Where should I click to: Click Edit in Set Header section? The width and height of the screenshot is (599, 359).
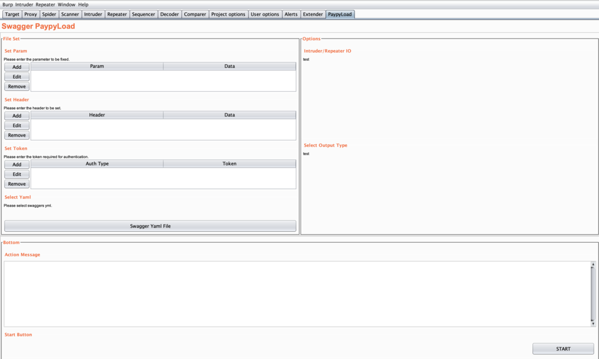tap(17, 126)
